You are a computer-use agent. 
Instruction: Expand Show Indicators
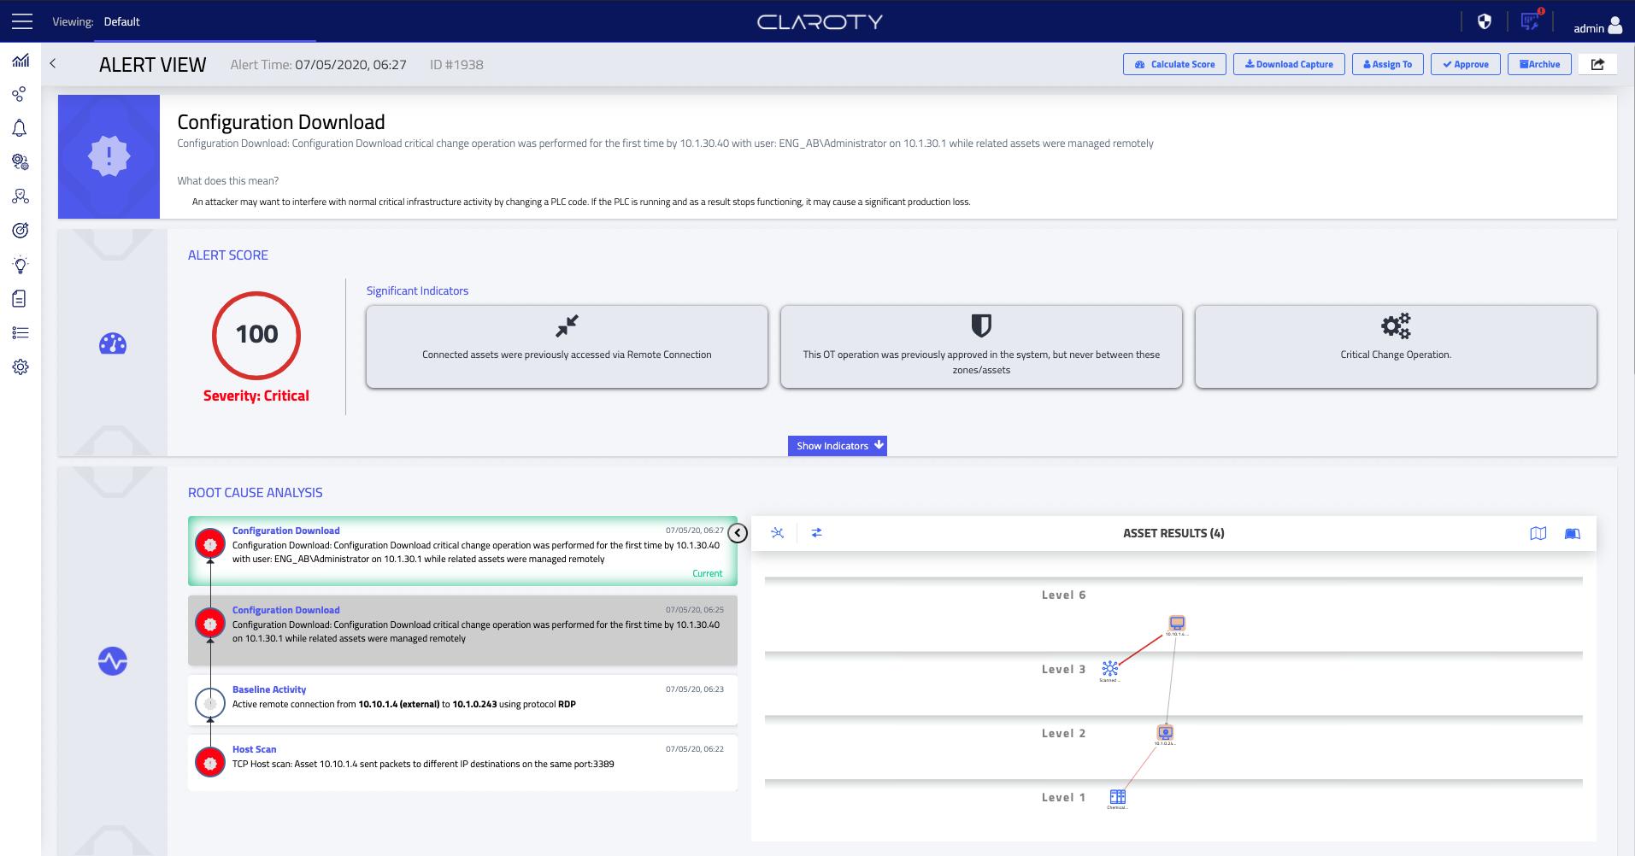pos(838,446)
